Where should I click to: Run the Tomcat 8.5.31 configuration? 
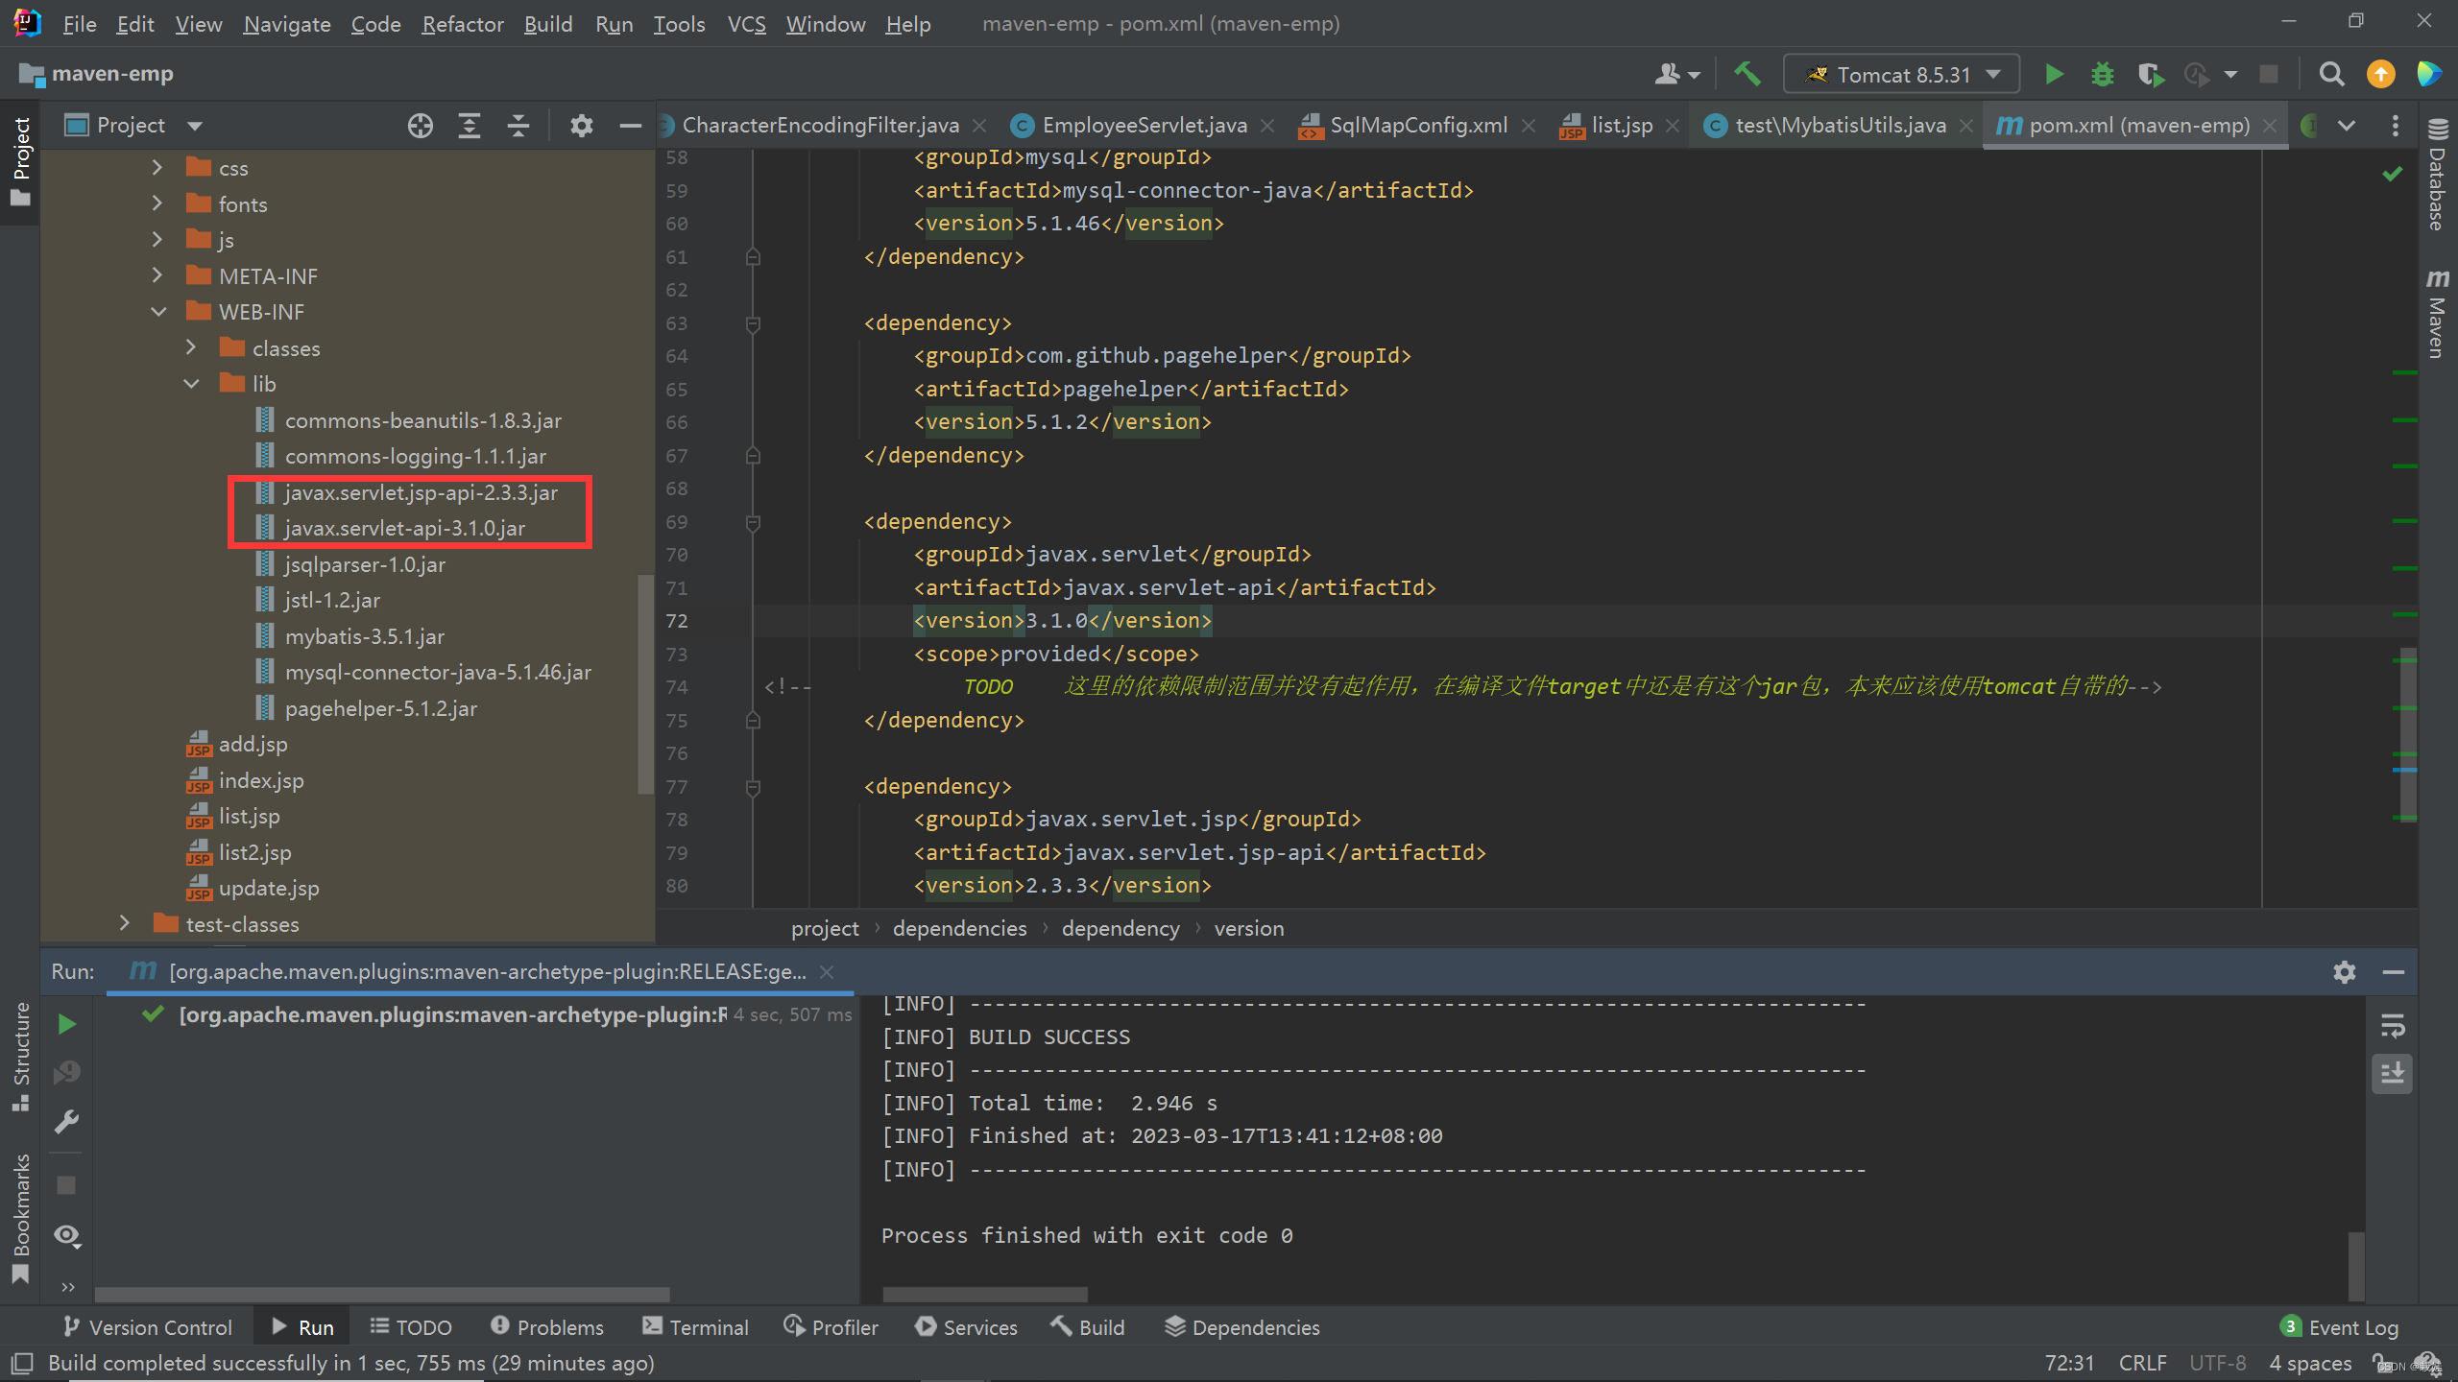tap(2054, 73)
